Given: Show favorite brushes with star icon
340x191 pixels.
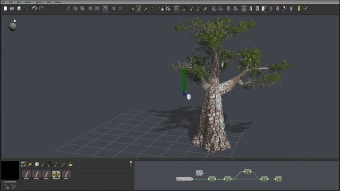Looking at the screenshot, I should [x=30, y=164].
